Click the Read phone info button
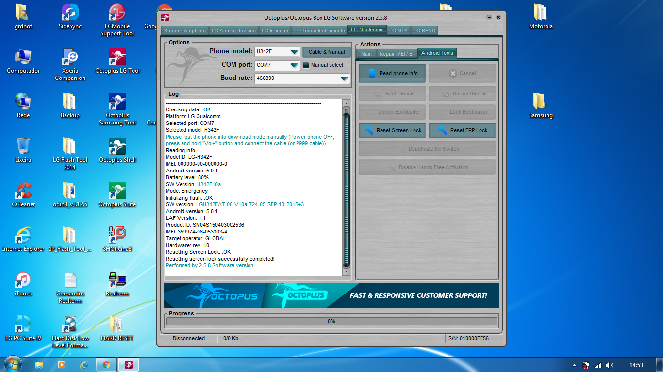This screenshot has height=372, width=663. tap(392, 74)
